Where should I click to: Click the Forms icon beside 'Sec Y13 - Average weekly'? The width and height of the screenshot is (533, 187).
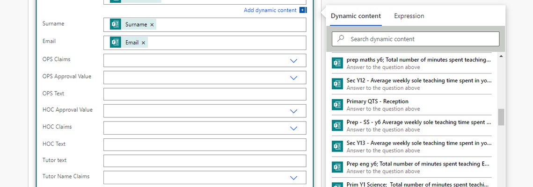click(337, 146)
